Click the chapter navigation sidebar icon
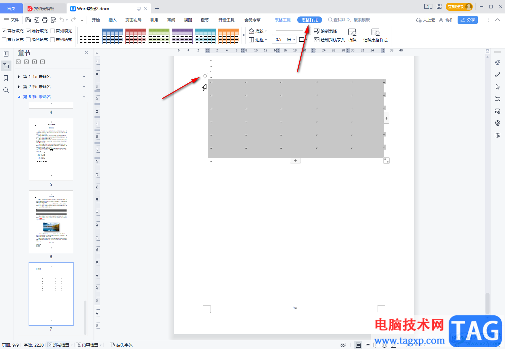The image size is (505, 349). tap(6, 66)
